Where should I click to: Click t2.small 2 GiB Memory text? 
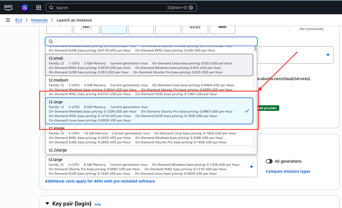pyautogui.click(x=95, y=63)
